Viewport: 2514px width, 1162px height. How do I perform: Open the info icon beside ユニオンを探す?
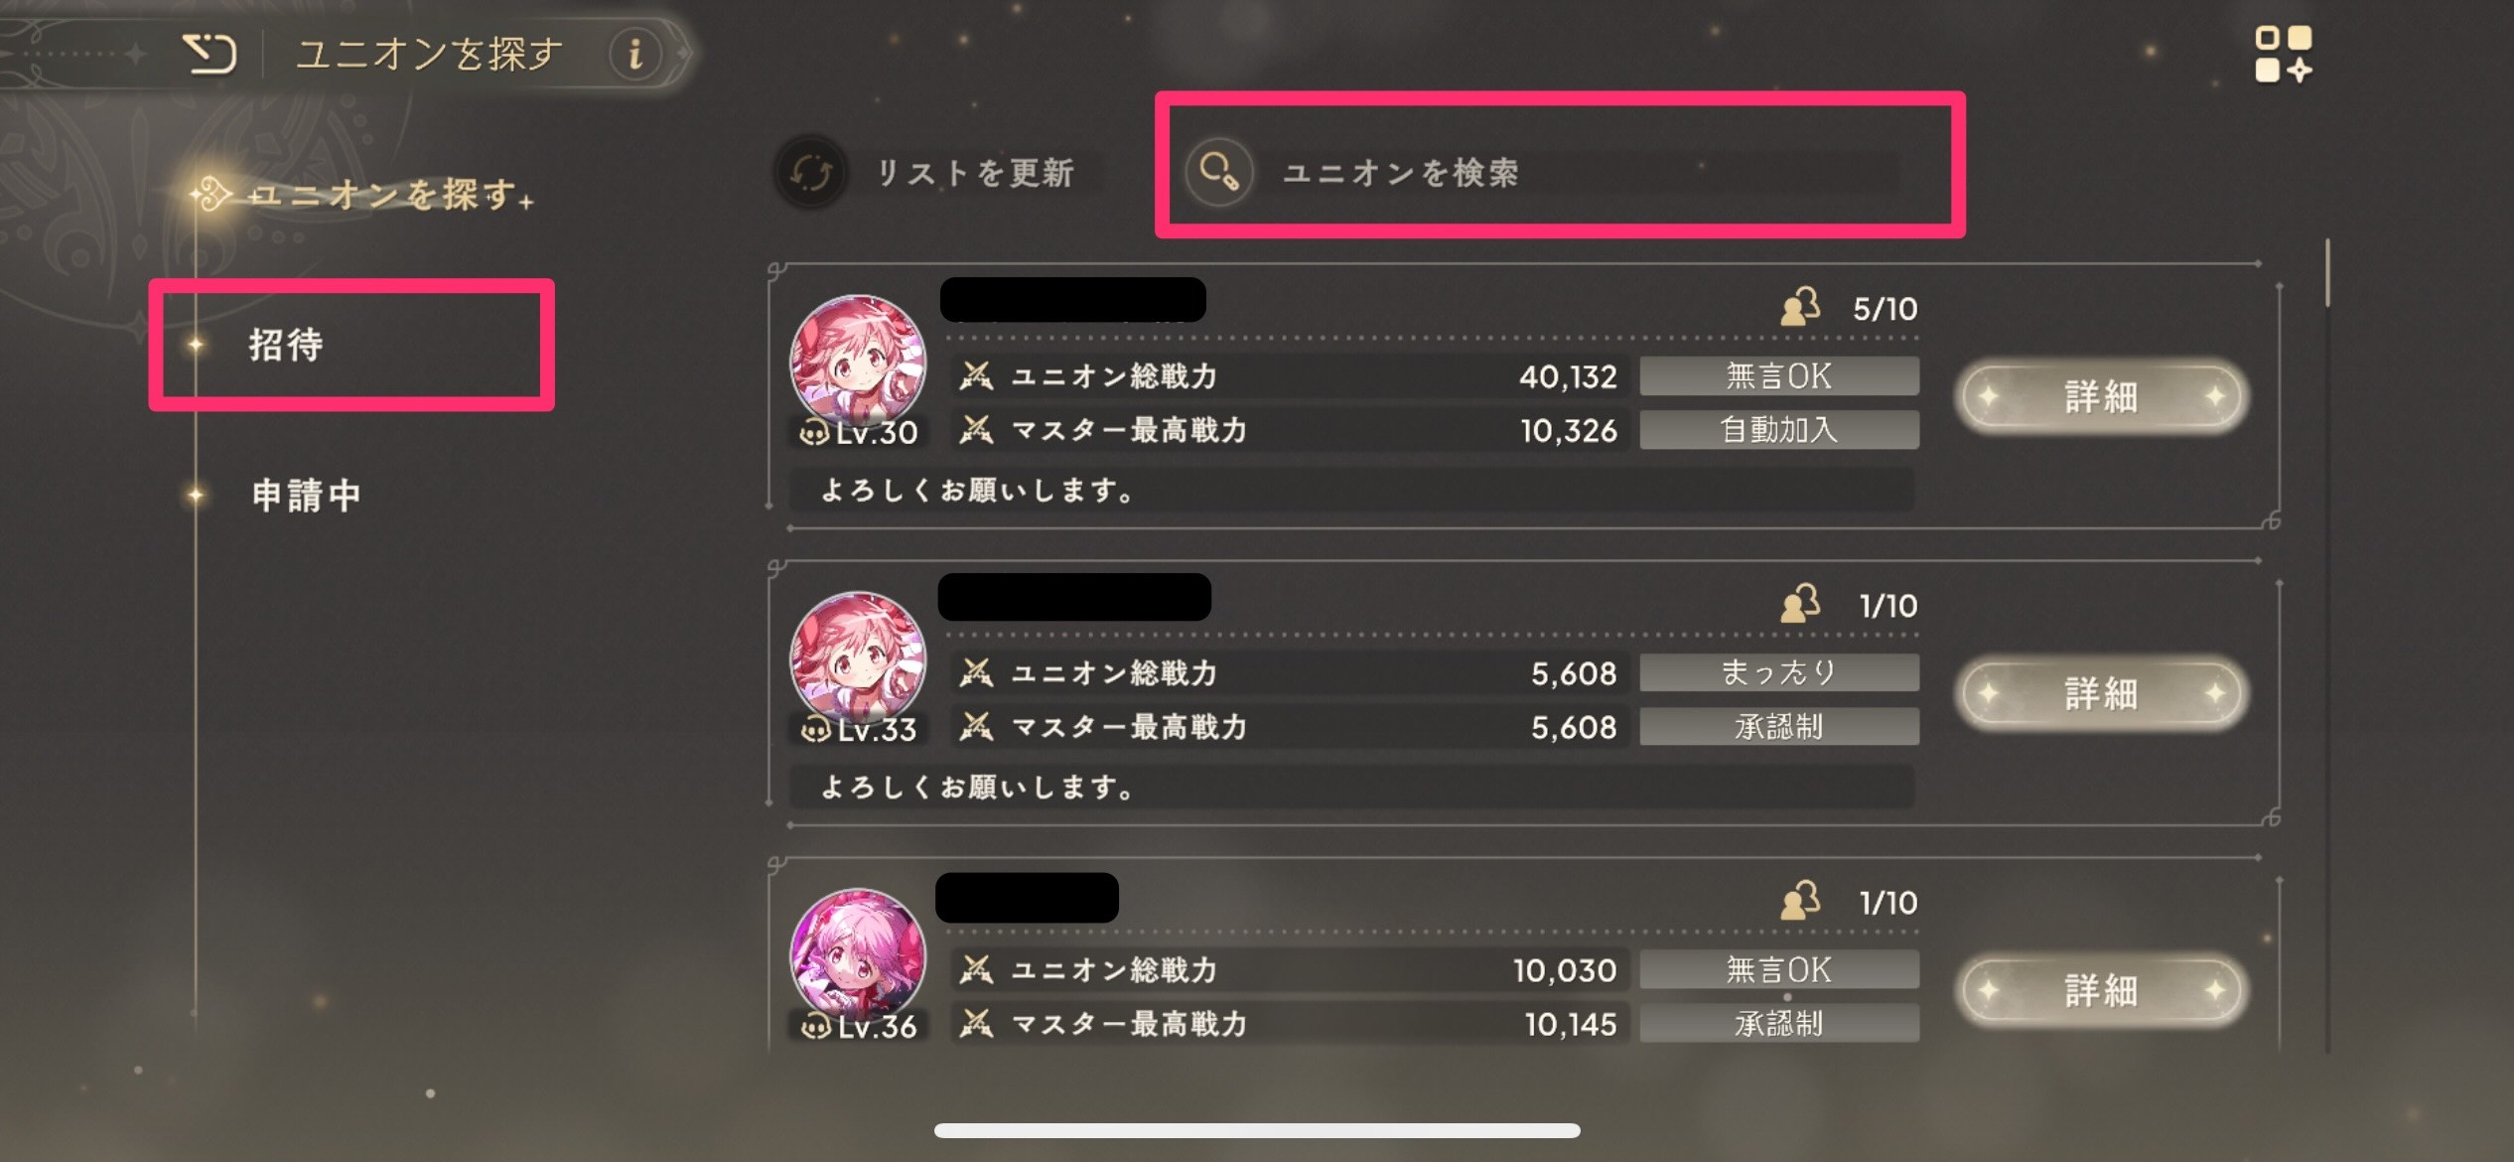click(x=636, y=54)
